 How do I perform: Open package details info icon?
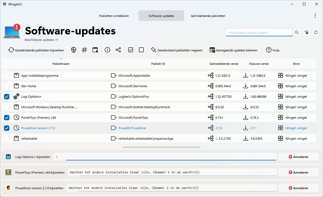107,50
